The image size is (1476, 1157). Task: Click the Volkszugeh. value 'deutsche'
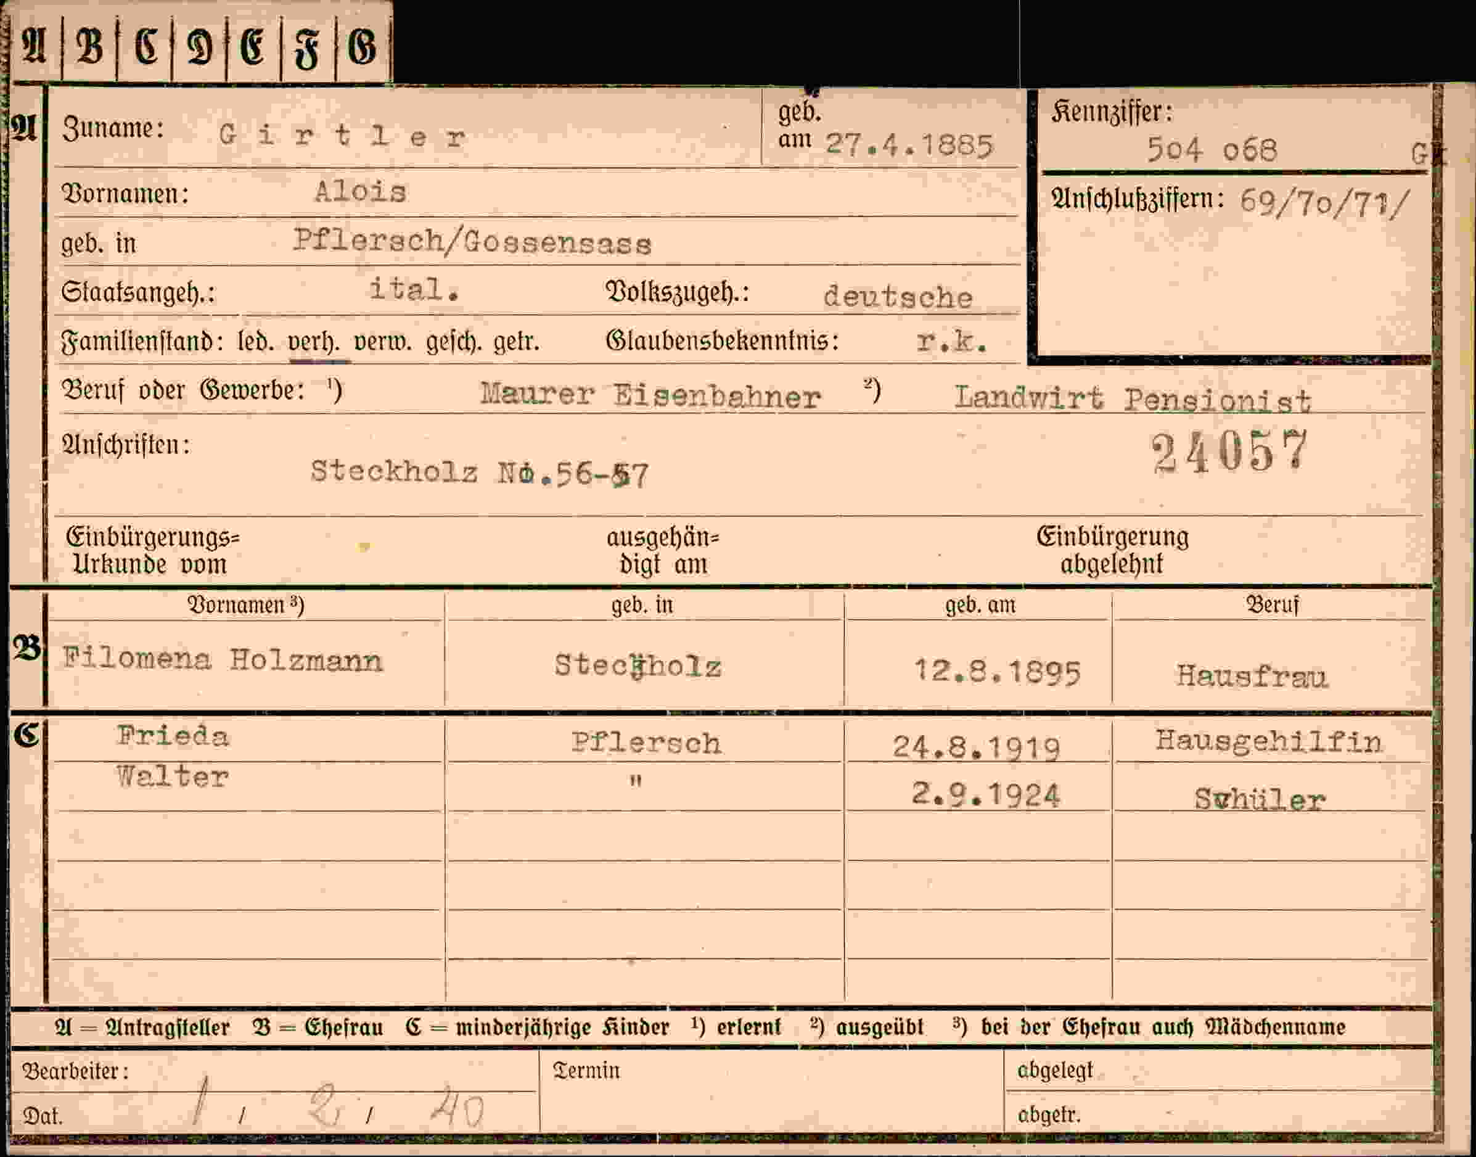point(898,297)
